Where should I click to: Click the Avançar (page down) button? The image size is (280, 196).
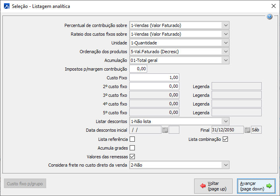(256, 186)
